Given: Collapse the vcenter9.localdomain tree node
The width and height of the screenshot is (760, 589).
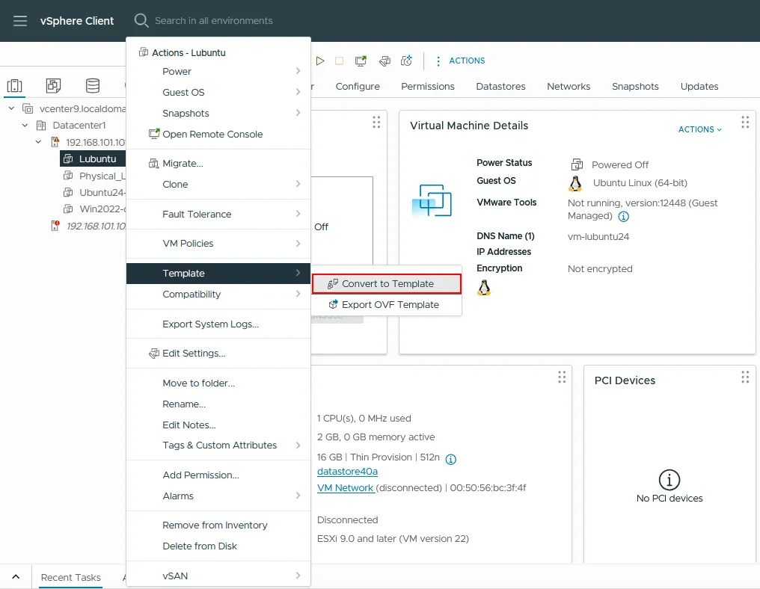Looking at the screenshot, I should (12, 108).
